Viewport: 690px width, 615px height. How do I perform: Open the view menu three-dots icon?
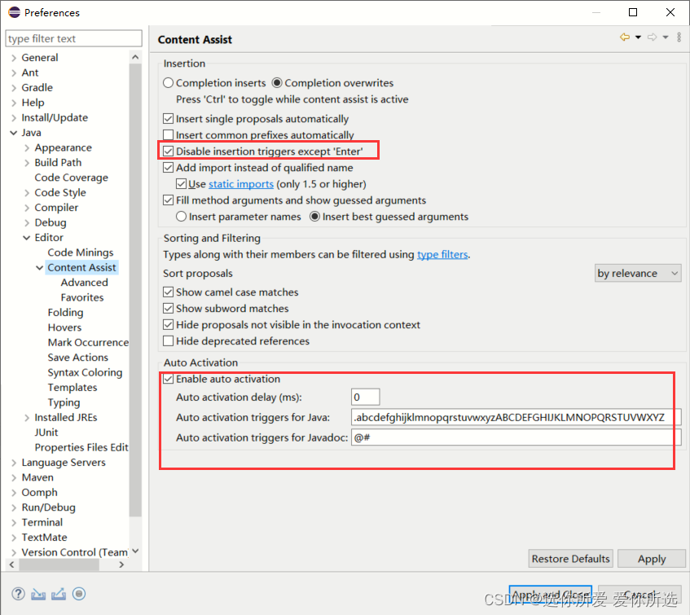coord(679,37)
